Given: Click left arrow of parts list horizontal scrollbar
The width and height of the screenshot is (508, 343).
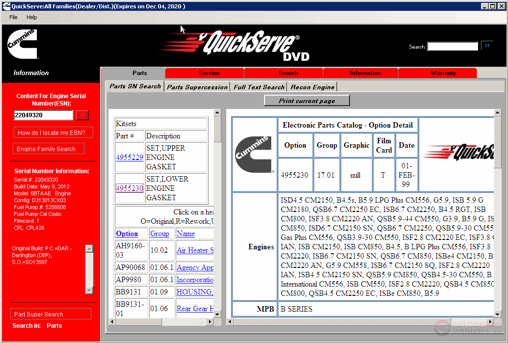Looking at the screenshot, I should pos(112,321).
